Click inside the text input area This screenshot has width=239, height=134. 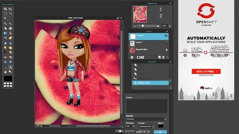146,106
